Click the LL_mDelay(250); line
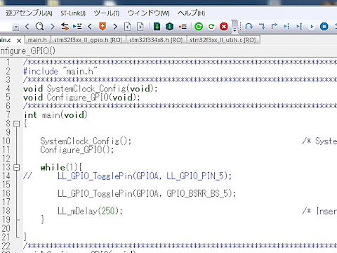This screenshot has height=253, width=337. (90, 212)
